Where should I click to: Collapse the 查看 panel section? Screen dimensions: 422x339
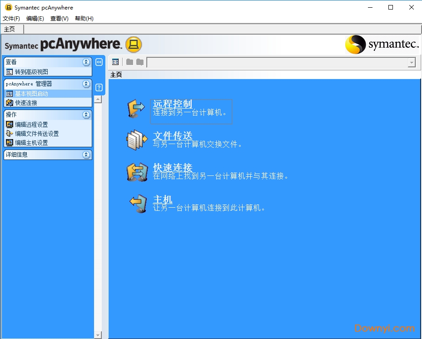point(86,62)
